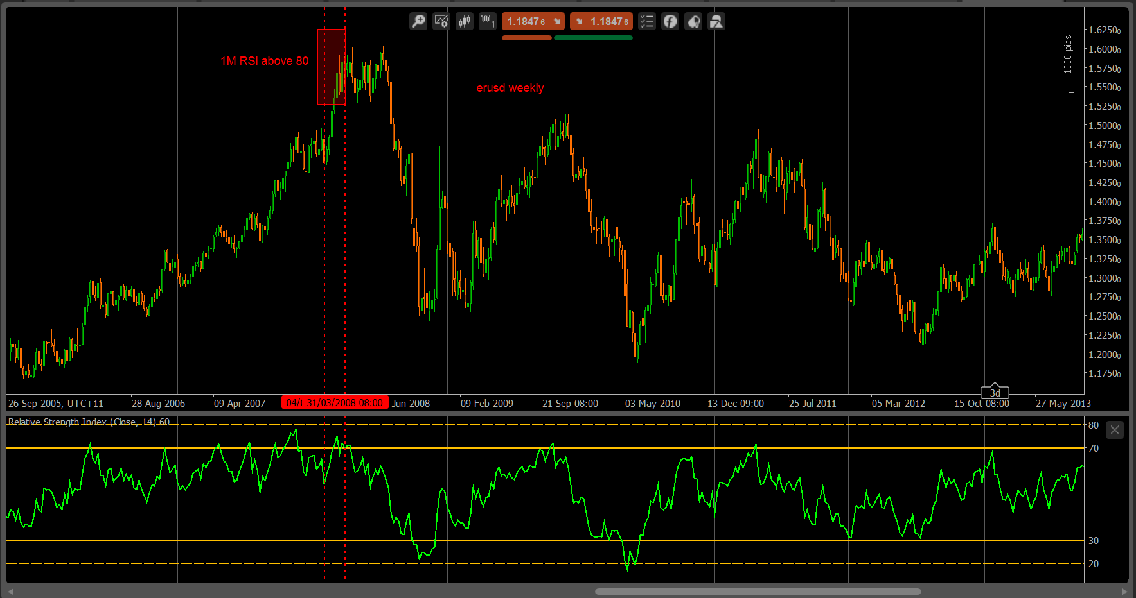Close the Relative Strength Index panel
1136x598 pixels.
click(x=1115, y=430)
